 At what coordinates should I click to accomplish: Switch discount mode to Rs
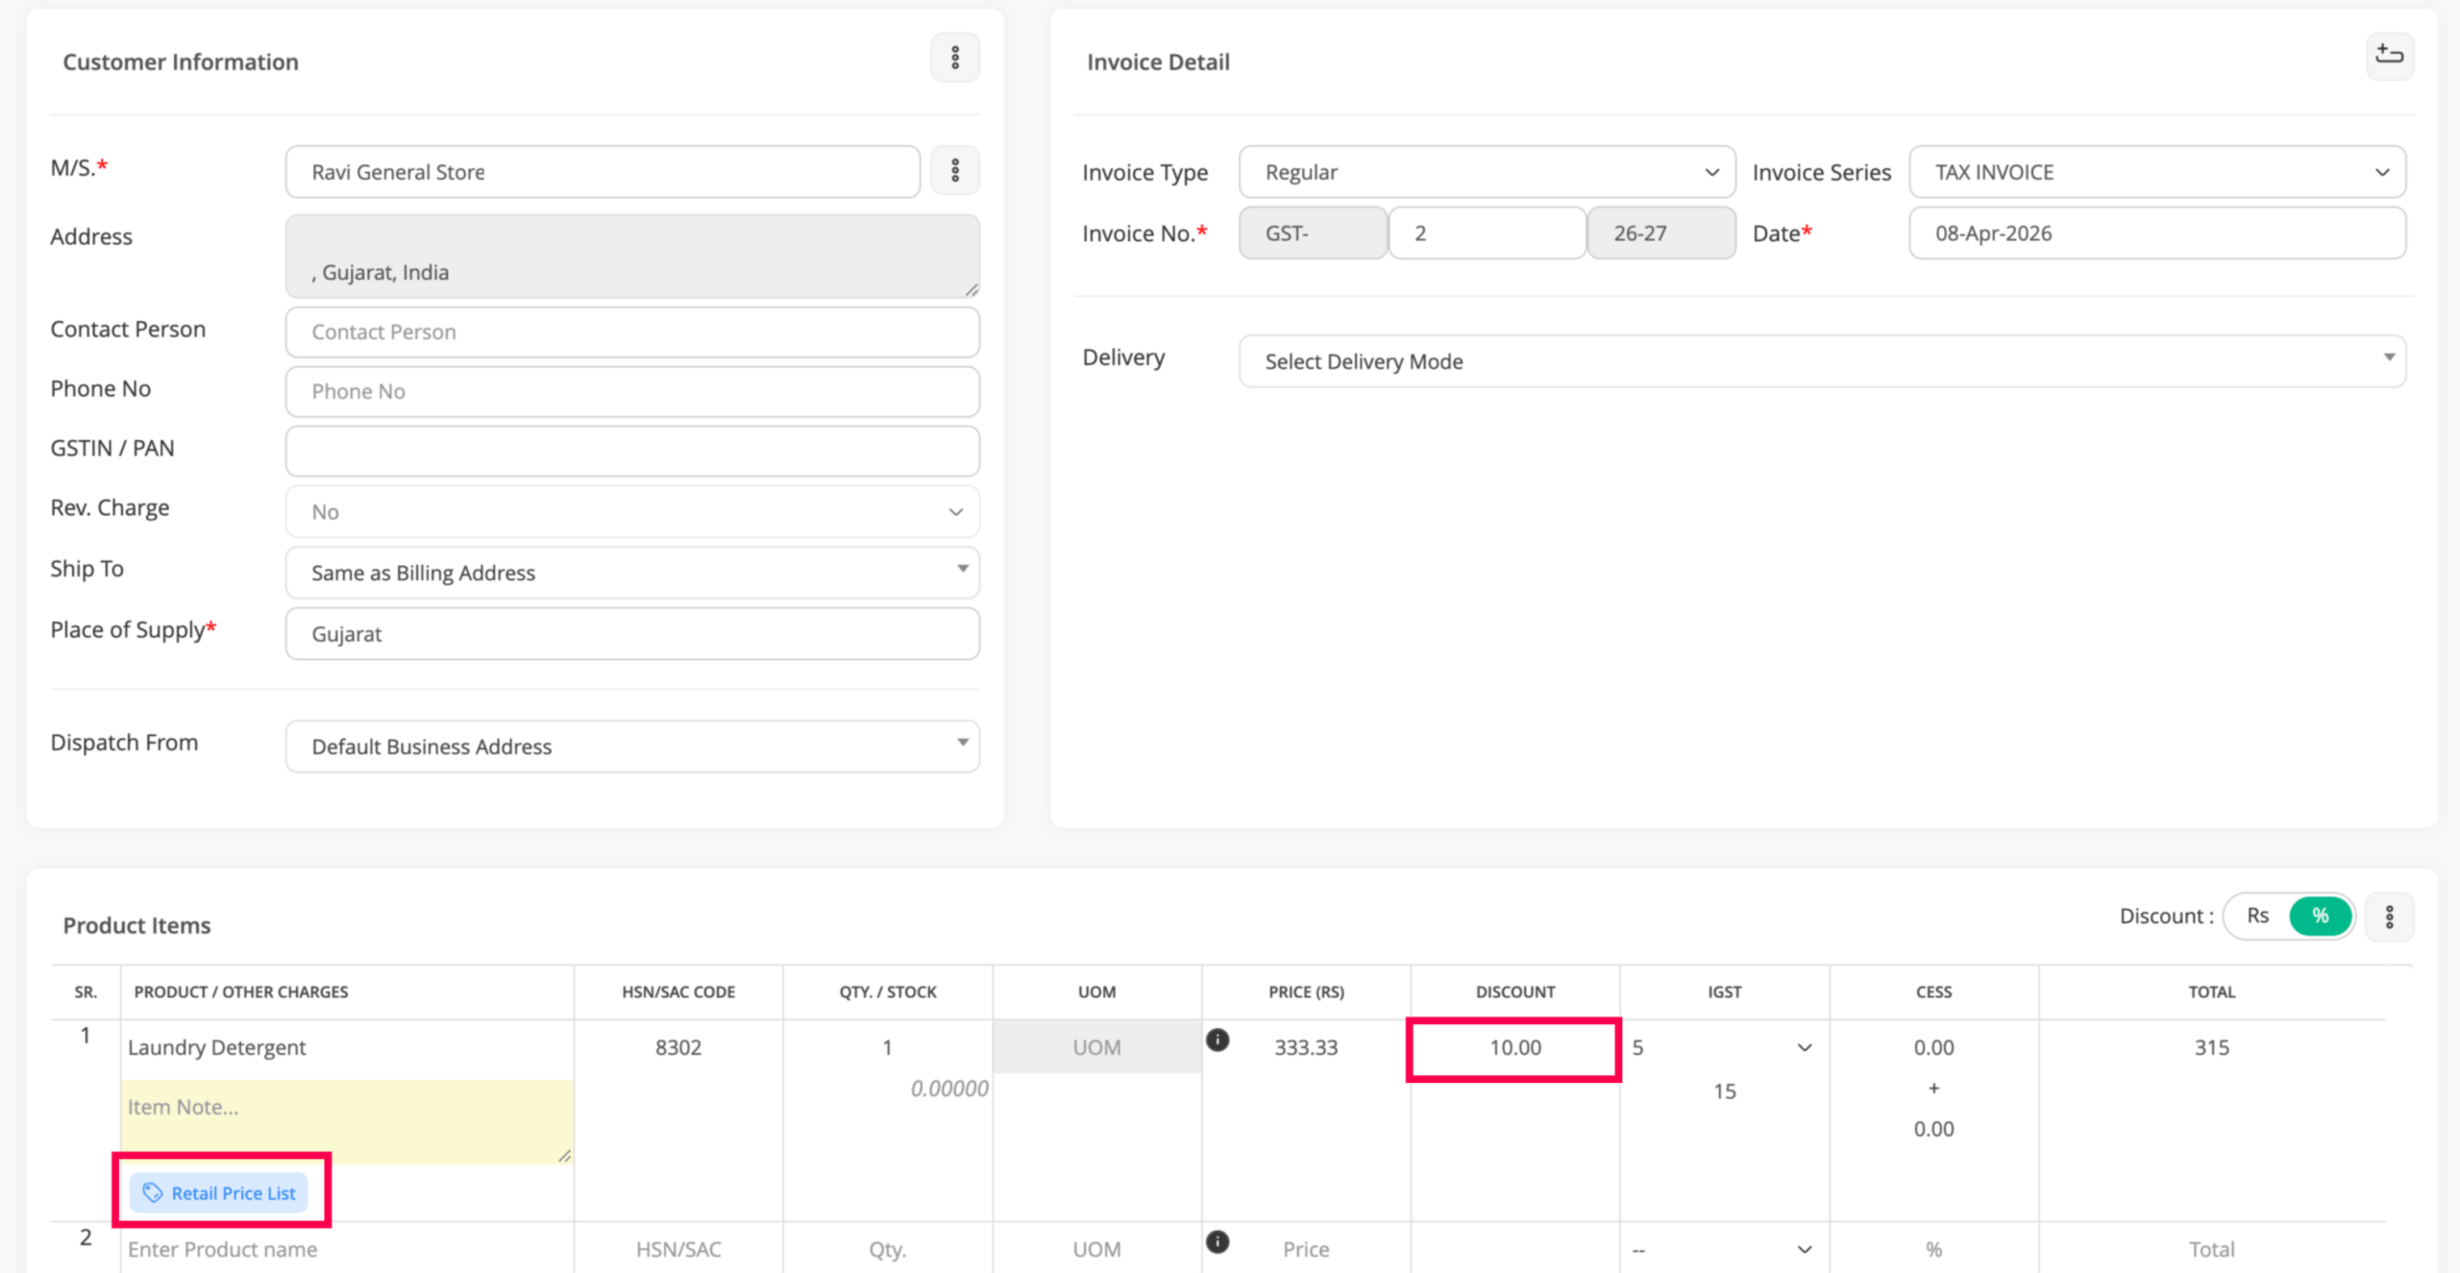pos(2257,916)
